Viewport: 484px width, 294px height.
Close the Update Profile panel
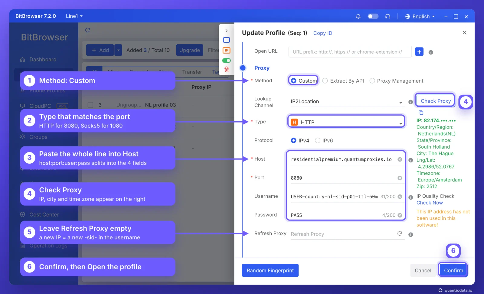click(465, 33)
